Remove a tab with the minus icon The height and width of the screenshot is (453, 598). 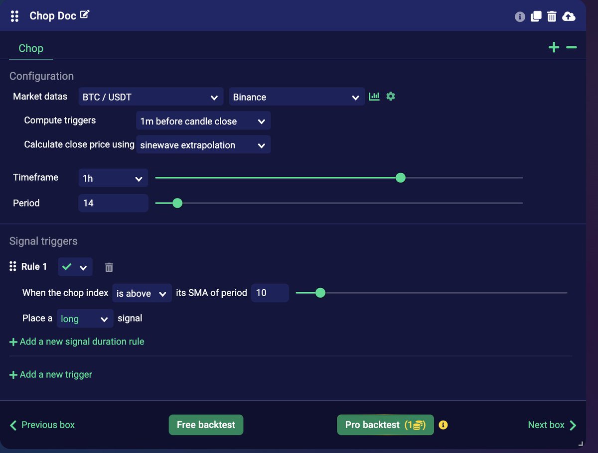pyautogui.click(x=571, y=47)
